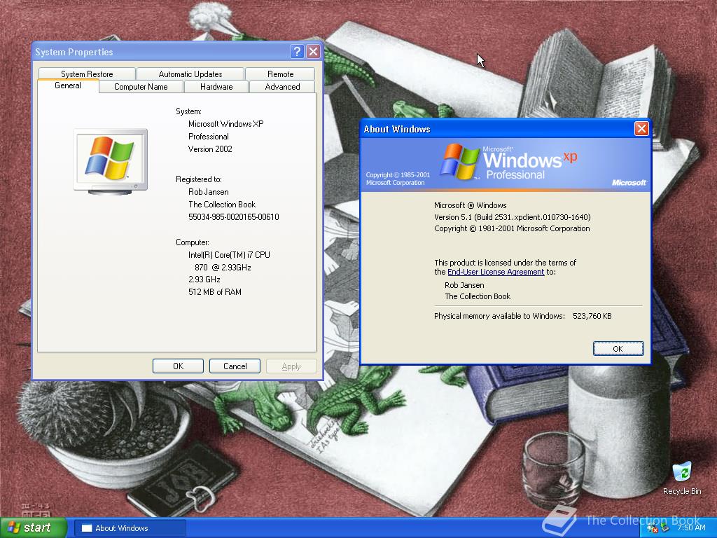Viewport: 717px width, 538px height.
Task: Click the Physical memory 523,760 KB value
Action: pyautogui.click(x=592, y=316)
